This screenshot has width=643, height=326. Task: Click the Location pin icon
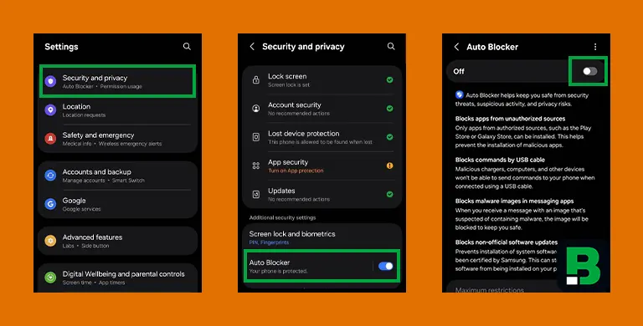coord(50,110)
